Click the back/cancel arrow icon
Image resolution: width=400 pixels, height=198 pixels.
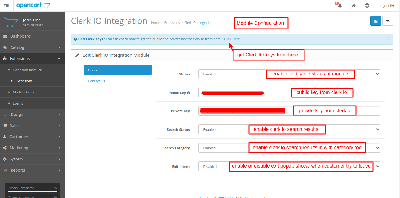[x=388, y=21]
